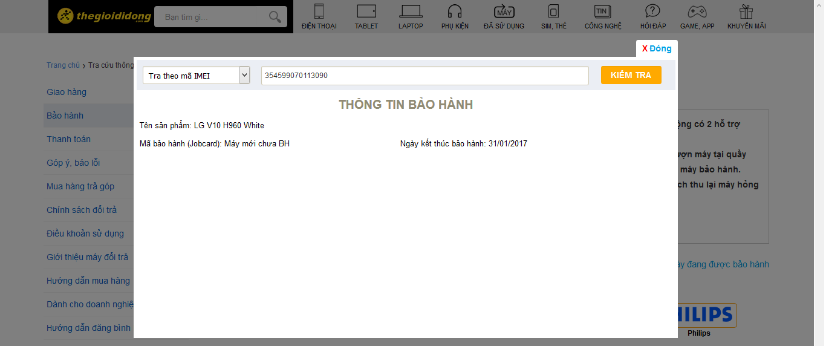
Task: Open Mua hàng trả góp sidebar item
Action: click(80, 186)
